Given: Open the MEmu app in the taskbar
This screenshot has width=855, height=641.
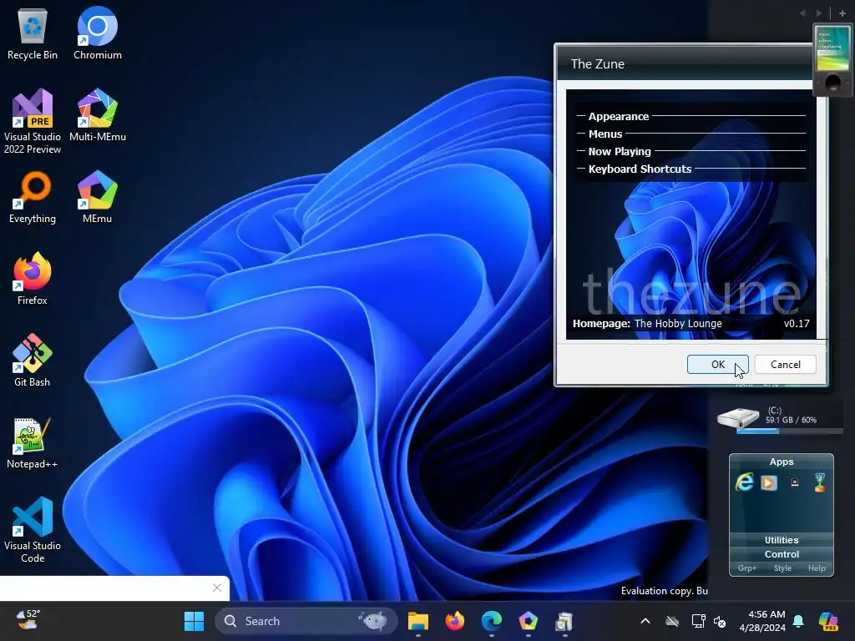Looking at the screenshot, I should 528,621.
